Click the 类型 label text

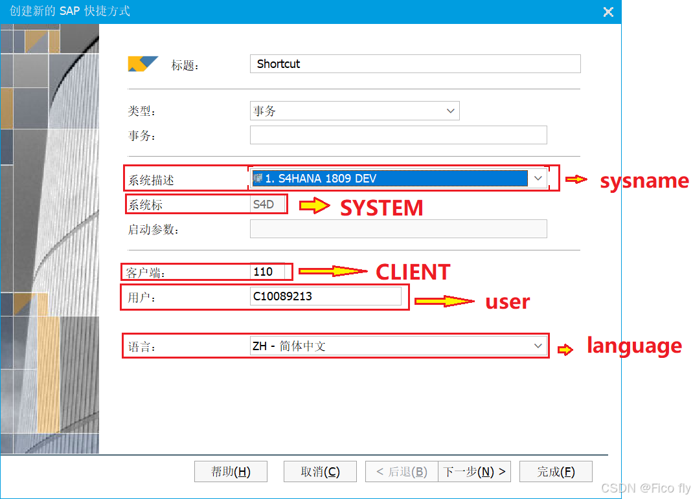141,111
